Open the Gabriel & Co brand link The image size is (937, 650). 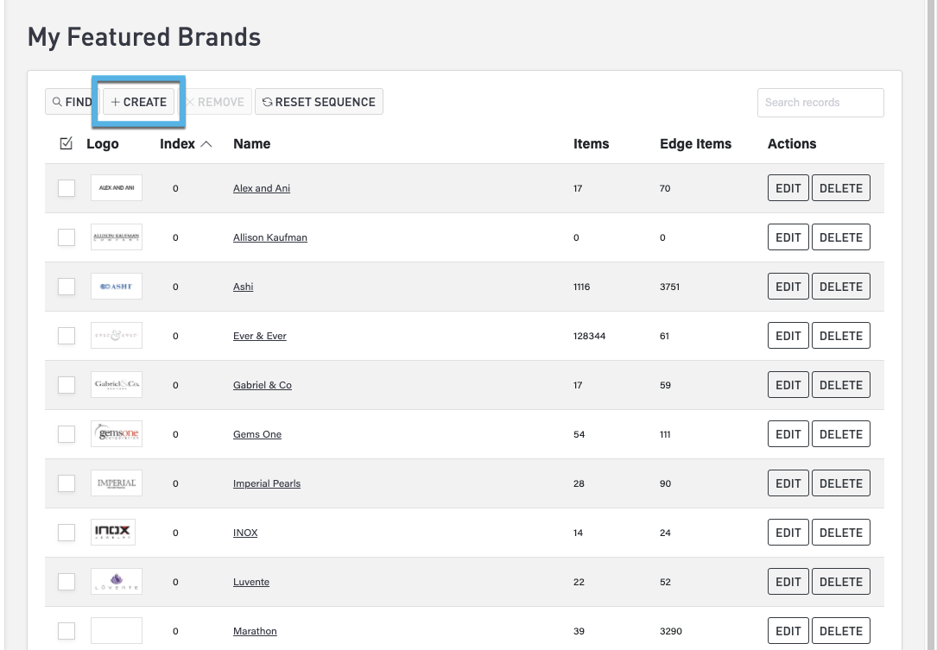[x=262, y=385]
